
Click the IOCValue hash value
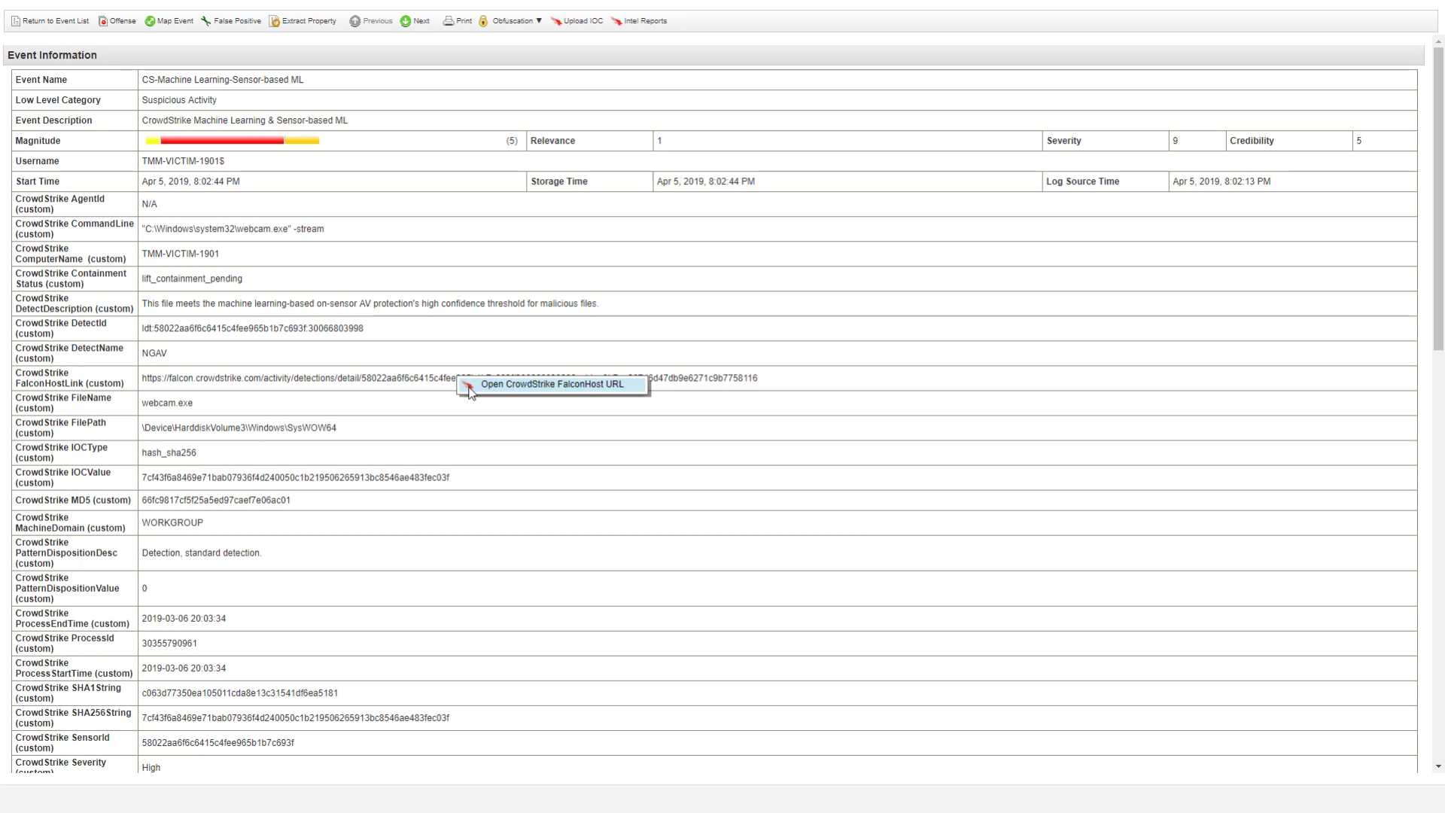click(296, 477)
